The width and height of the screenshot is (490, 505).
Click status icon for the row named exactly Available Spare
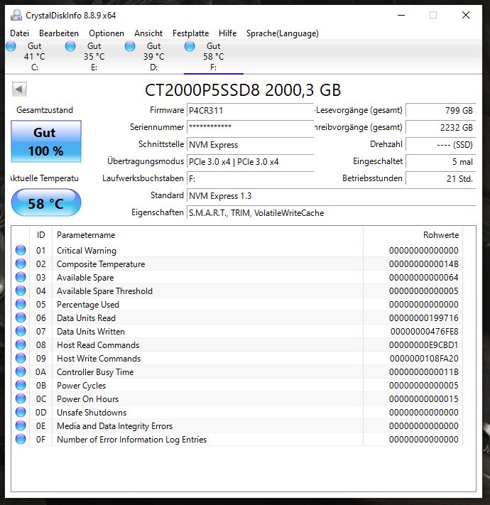tap(21, 277)
